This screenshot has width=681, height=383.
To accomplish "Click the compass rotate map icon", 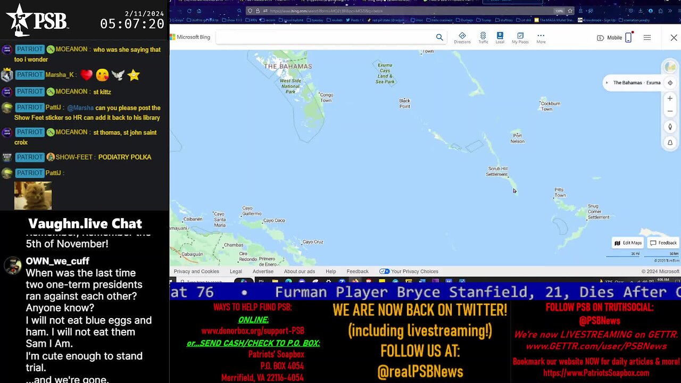I will 670,127.
